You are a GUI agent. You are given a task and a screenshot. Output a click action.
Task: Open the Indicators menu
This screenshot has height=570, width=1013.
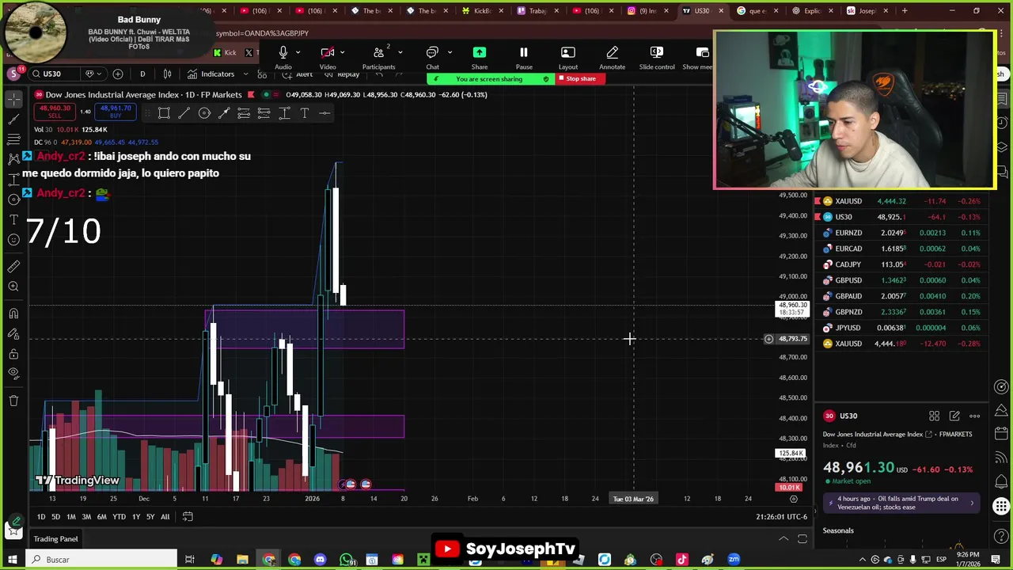tap(211, 74)
